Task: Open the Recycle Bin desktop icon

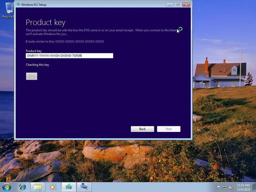Action: point(8,10)
